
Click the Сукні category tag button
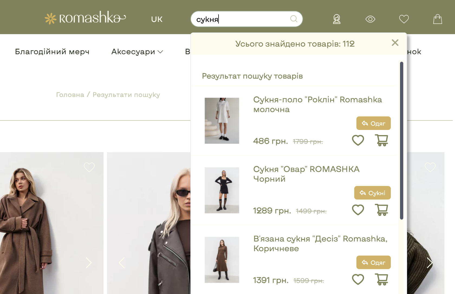372,193
